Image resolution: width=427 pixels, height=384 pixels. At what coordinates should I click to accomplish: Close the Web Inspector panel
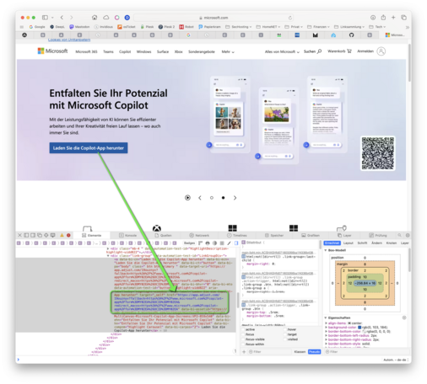19,235
